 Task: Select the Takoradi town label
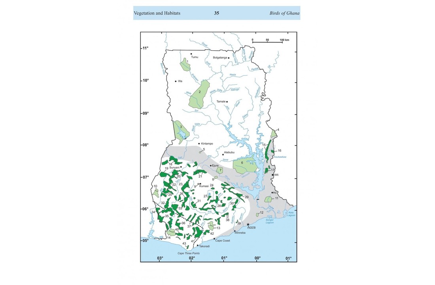click(204, 246)
